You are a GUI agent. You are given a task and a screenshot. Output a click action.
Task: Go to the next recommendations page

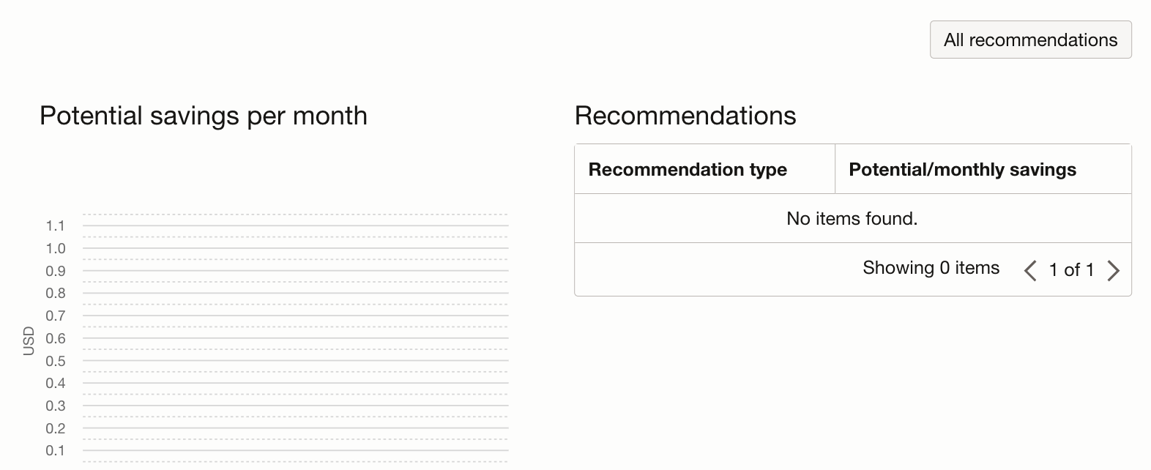(x=1113, y=270)
